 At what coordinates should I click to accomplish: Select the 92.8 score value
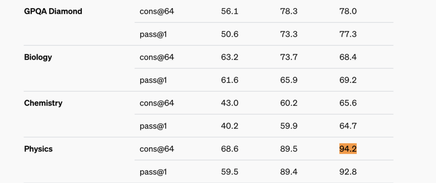(348, 172)
